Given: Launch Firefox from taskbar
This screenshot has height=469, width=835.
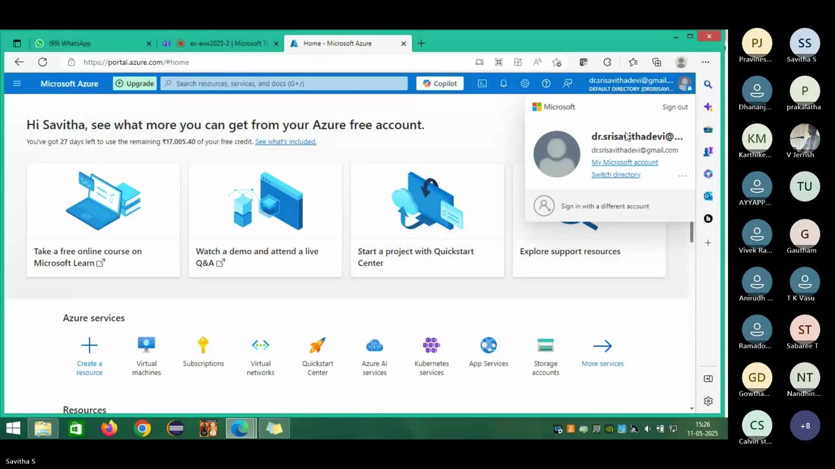Looking at the screenshot, I should pos(109,428).
